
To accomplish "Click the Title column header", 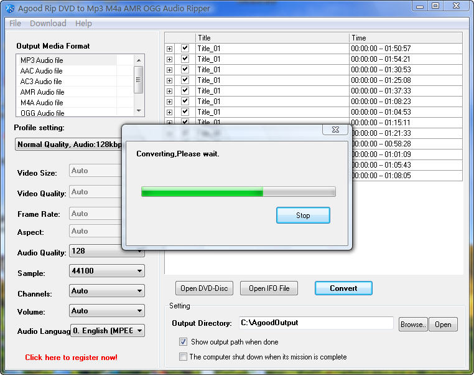I will [x=272, y=38].
